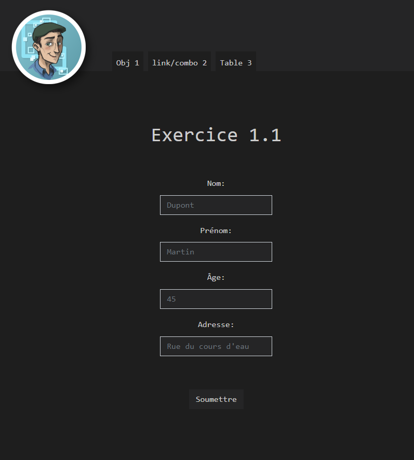Viewport: 414px width, 460px height.
Task: Click the Adresse: label text
Action: click(x=216, y=324)
